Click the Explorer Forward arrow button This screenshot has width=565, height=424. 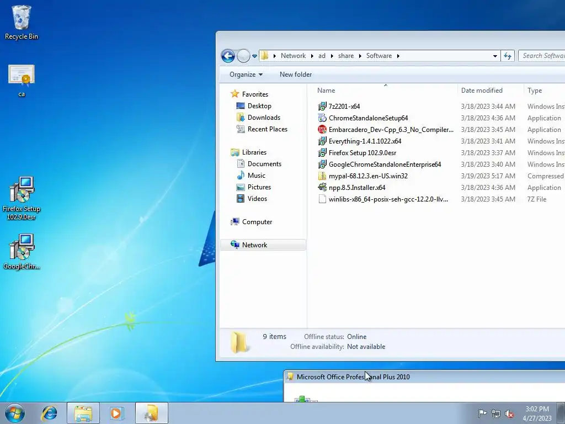(243, 56)
